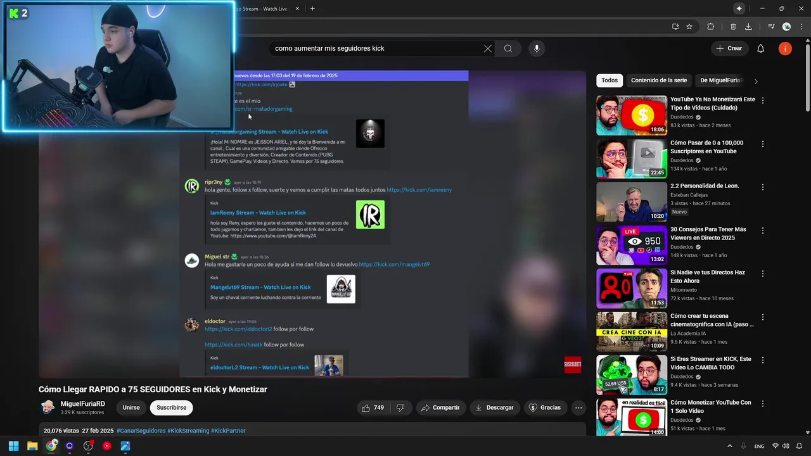This screenshot has height=456, width=811.
Task: Open more actions menu beside Gracias
Action: [578, 408]
